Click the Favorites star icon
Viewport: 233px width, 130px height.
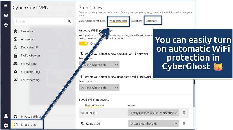click(15, 31)
